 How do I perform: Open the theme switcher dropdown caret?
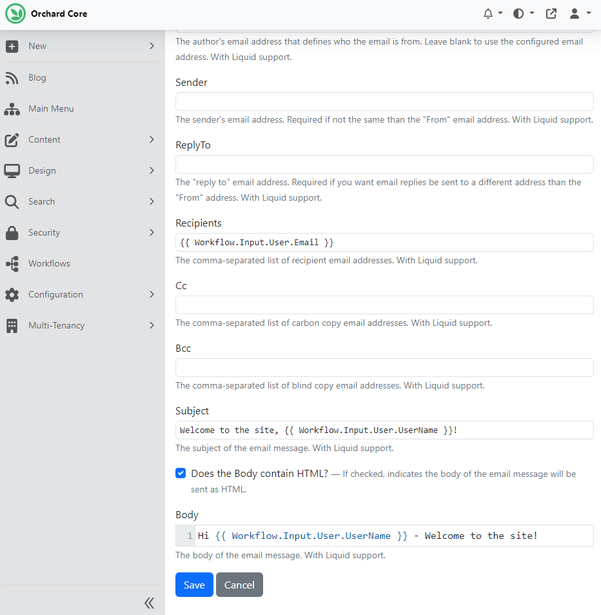[x=531, y=13]
